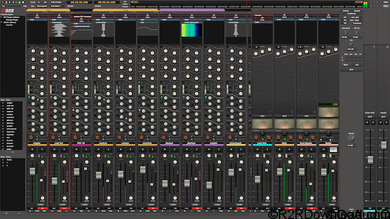Viewport: 390px width, 219px height.
Task: Click the Leveler compressor mode on Master
Action: 332,205
